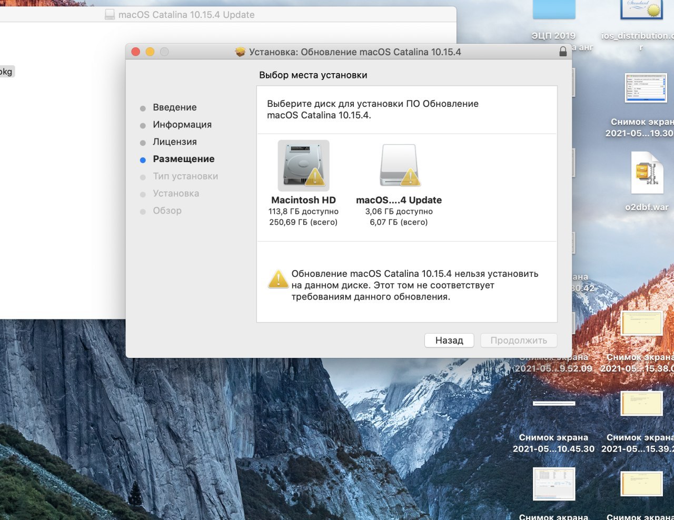Click the macOS Catalina 10.15.4 Update background window title
Viewport: 674px width, 520px height.
[186, 15]
